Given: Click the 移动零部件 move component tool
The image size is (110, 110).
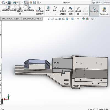Looking at the screenshot, I should [x=29, y=9].
